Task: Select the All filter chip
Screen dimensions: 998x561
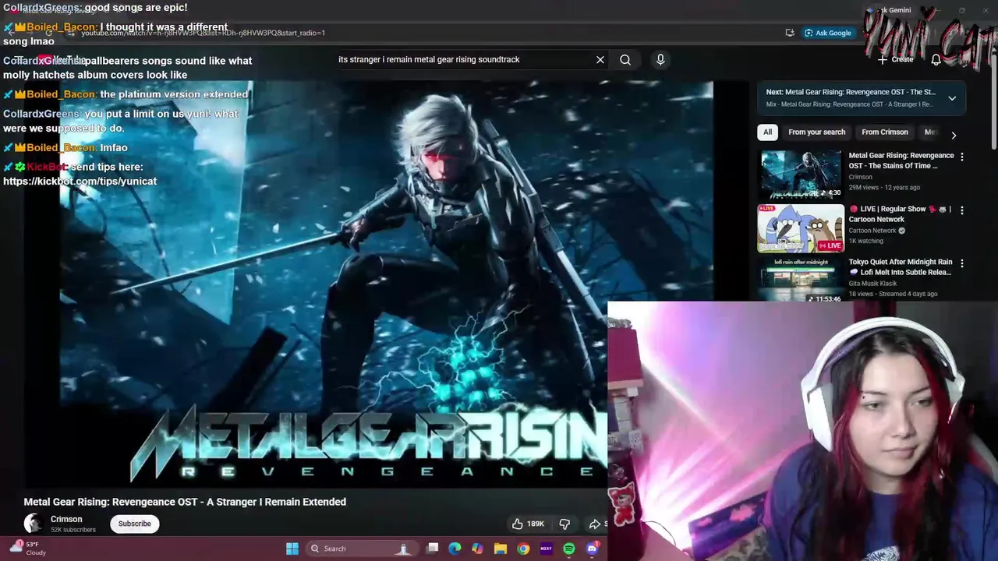Action: tap(768, 132)
